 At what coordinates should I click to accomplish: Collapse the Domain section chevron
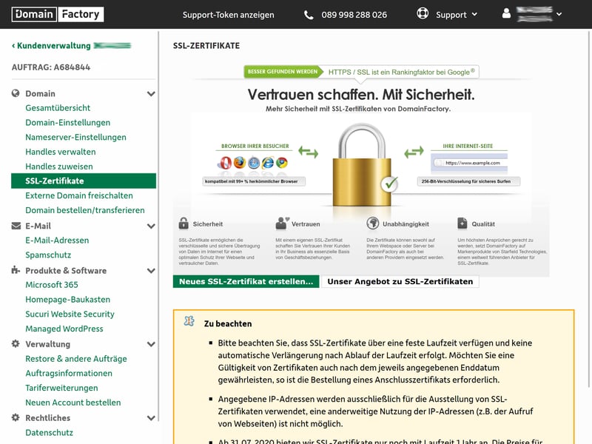coord(151,94)
